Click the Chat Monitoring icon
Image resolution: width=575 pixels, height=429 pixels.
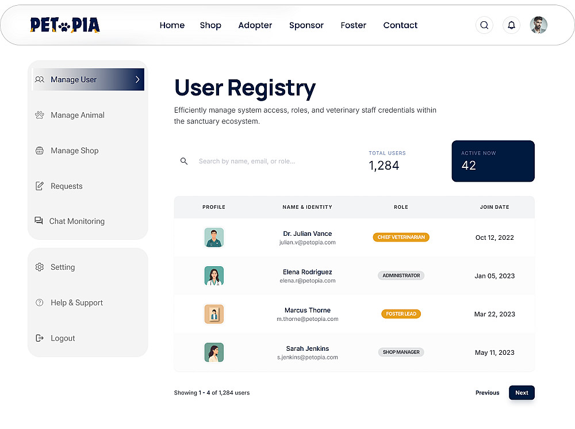[39, 221]
